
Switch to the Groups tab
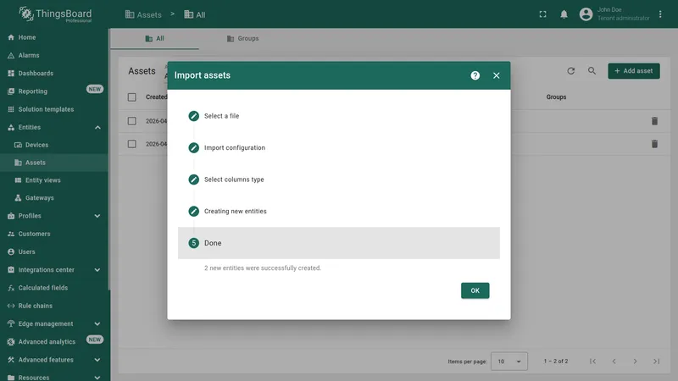(x=242, y=38)
